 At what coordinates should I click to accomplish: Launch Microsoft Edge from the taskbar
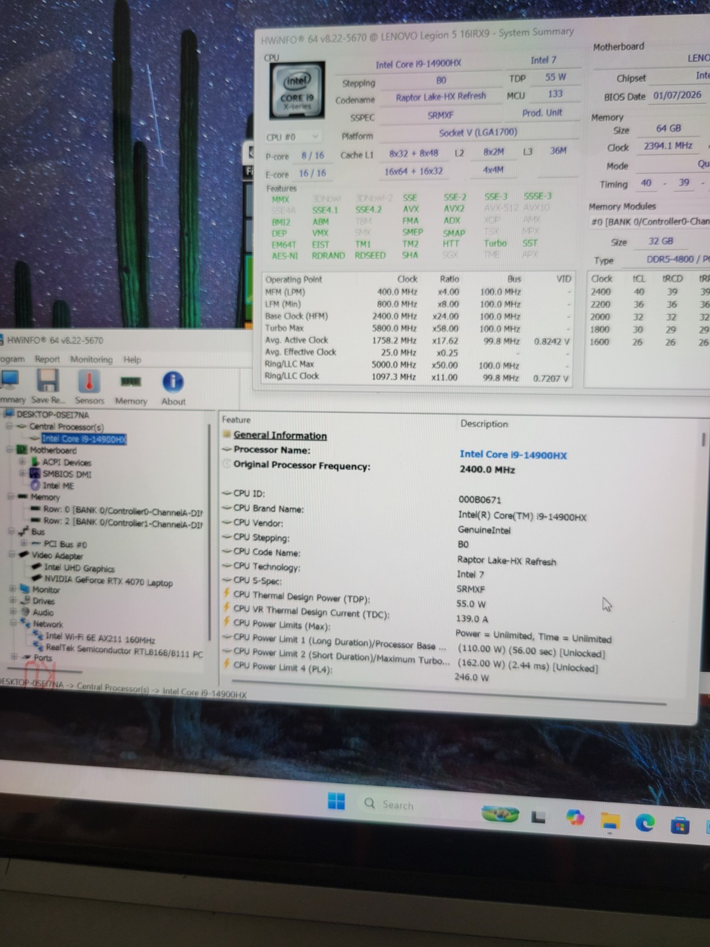[645, 823]
